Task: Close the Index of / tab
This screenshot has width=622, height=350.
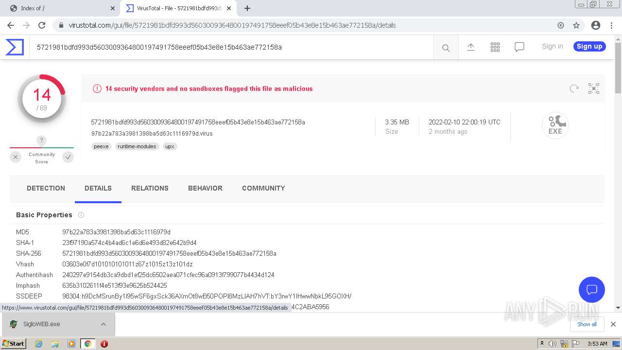Action: point(112,8)
